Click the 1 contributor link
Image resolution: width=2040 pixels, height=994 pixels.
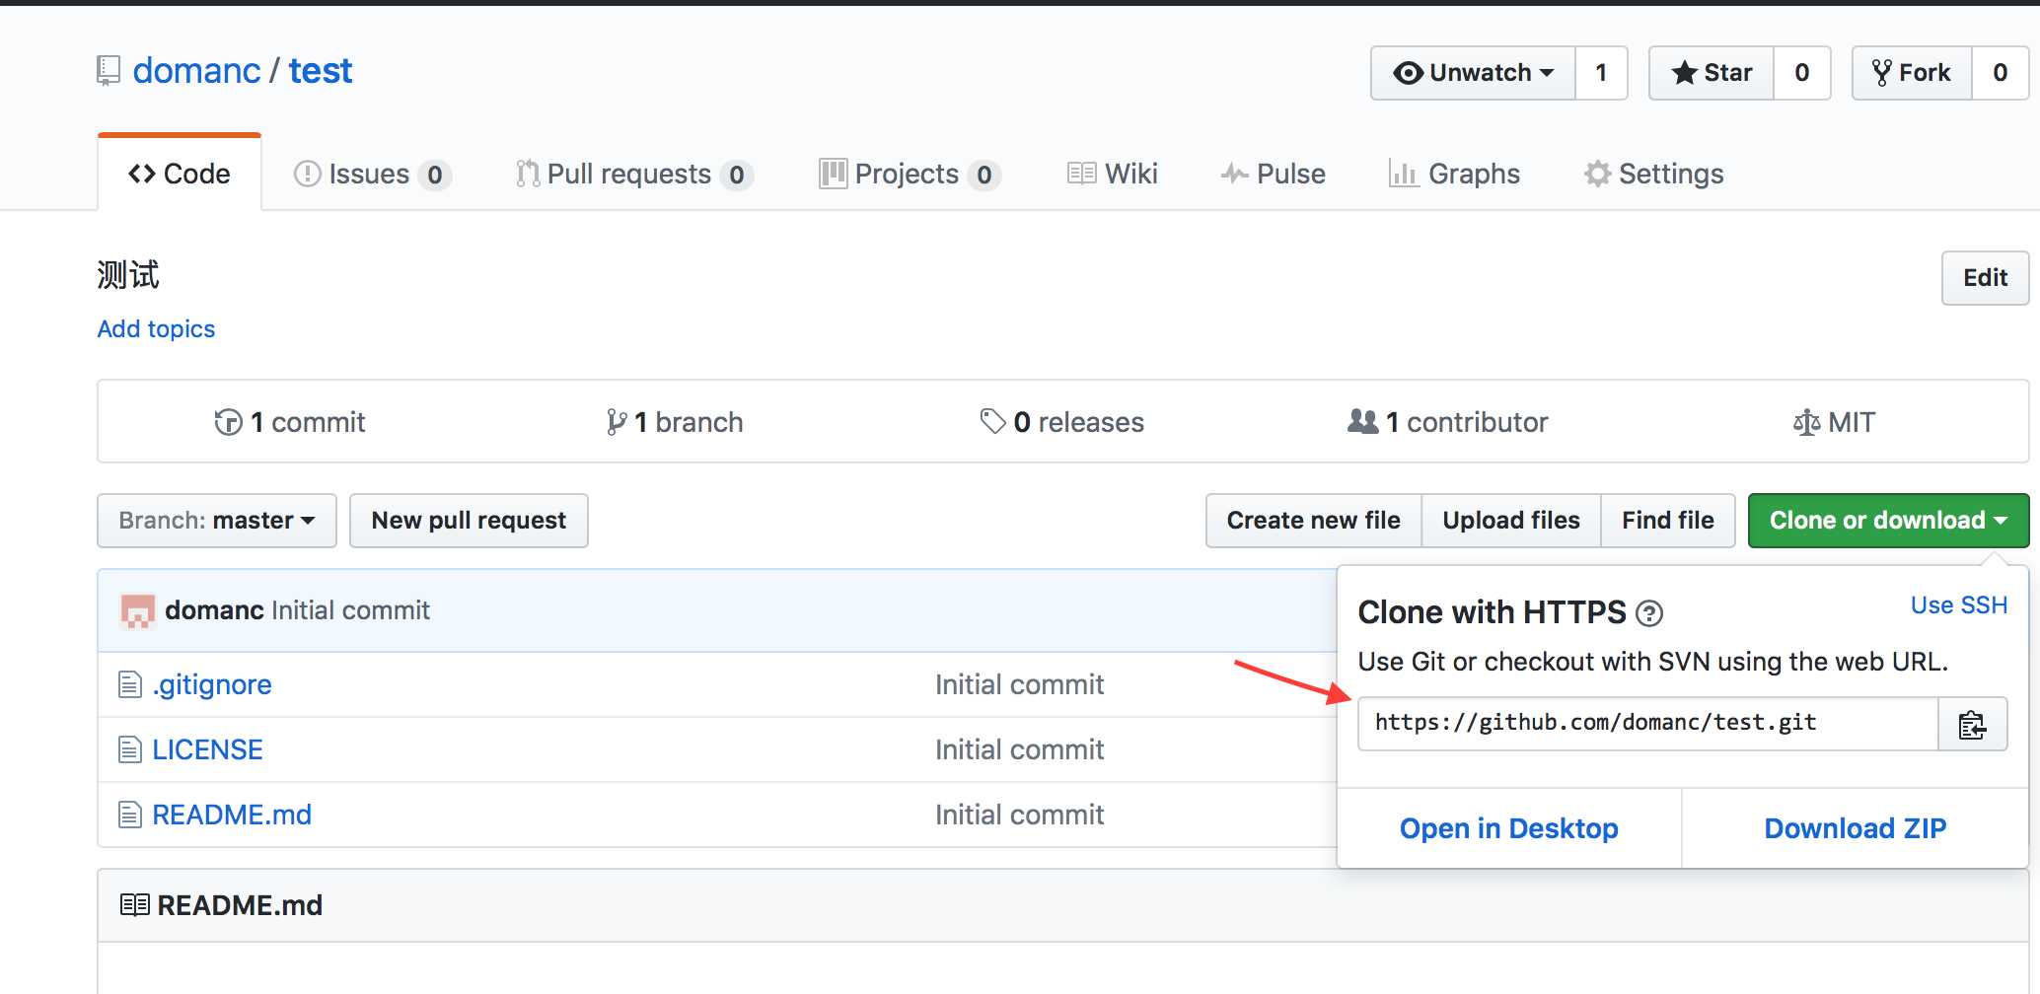click(x=1447, y=422)
